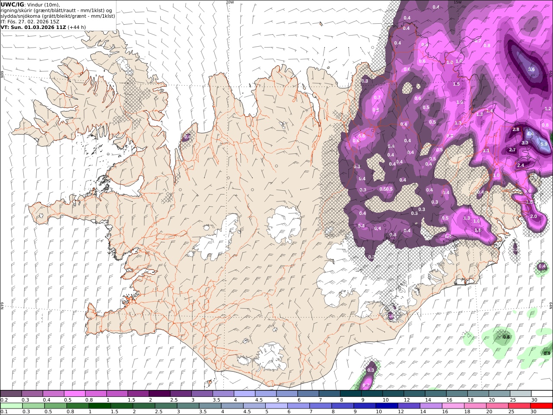This screenshot has width=553, height=415.
Task: Select the 3.5 label in the lower legend row
Action: click(x=203, y=412)
